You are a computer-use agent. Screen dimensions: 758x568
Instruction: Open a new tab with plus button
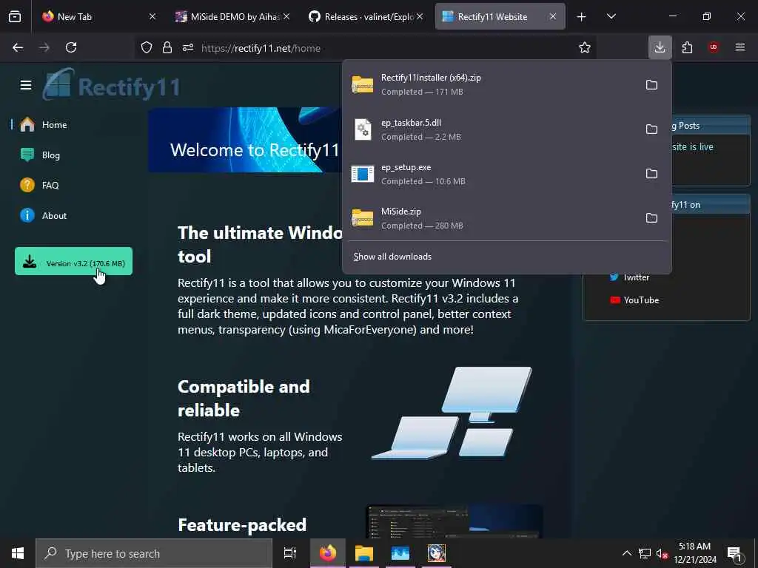pos(582,17)
